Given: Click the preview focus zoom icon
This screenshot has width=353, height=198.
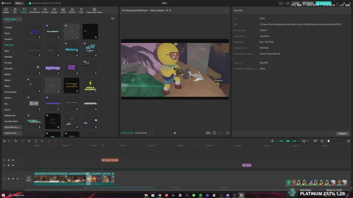Looking at the screenshot, I should tap(214, 133).
